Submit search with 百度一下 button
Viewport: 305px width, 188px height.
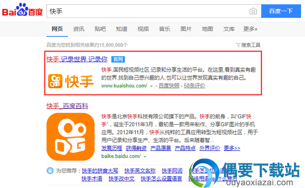[x=281, y=11]
